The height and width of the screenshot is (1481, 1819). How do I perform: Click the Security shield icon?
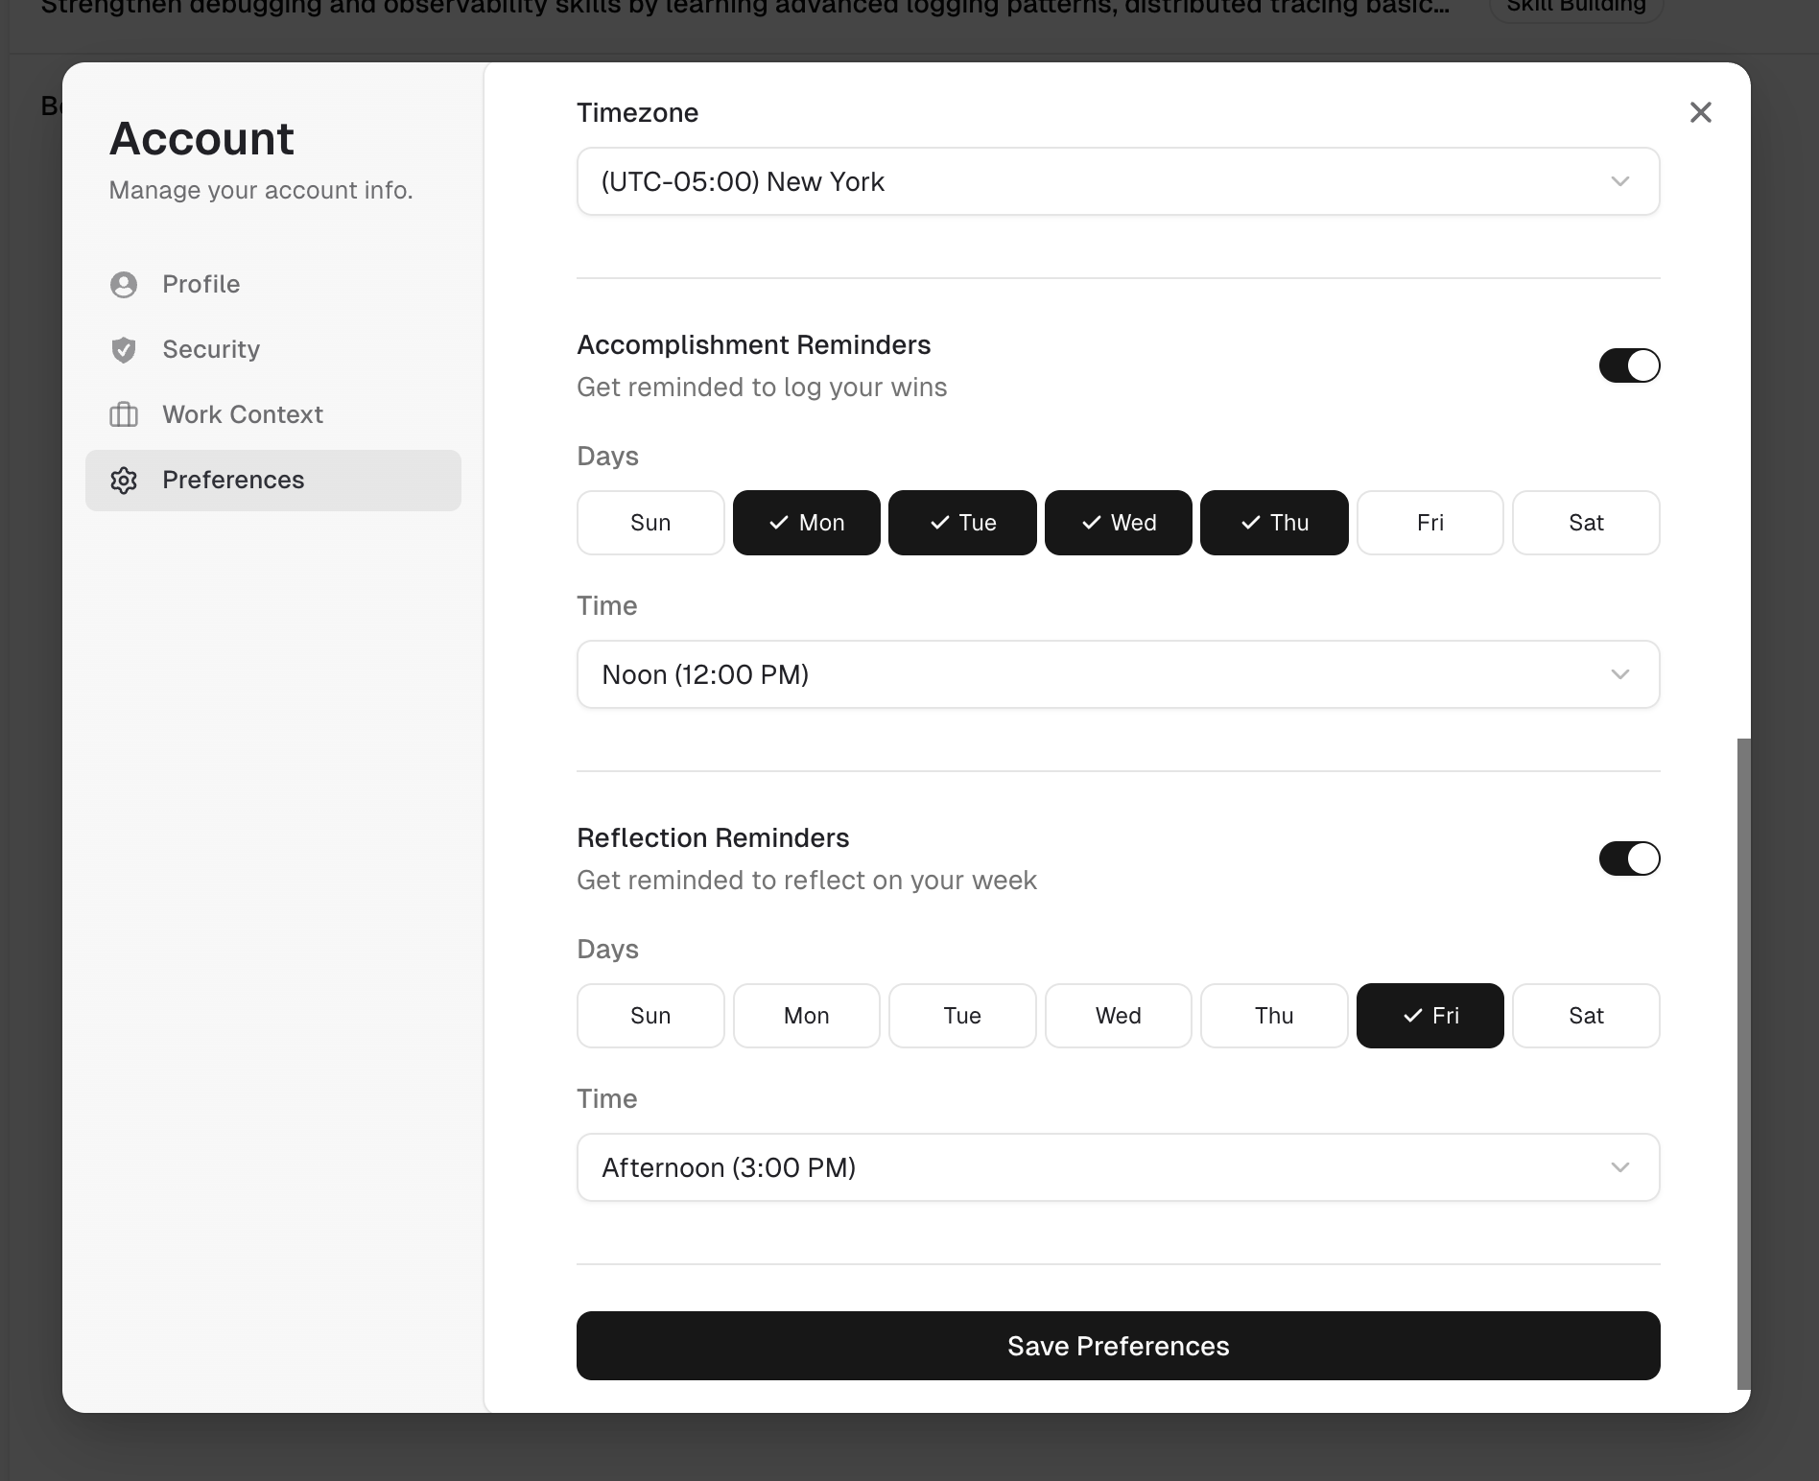click(124, 350)
